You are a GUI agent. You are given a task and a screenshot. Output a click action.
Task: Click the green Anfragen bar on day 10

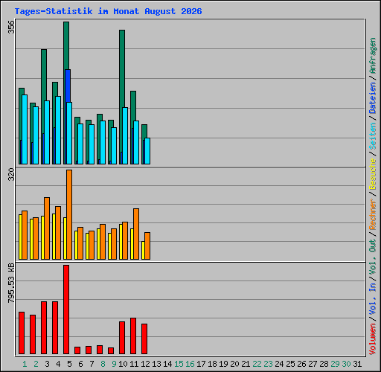[x=122, y=68]
